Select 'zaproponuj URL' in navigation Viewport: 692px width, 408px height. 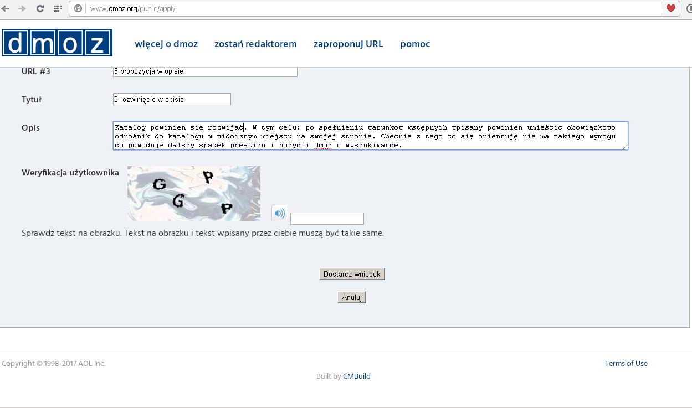[348, 44]
